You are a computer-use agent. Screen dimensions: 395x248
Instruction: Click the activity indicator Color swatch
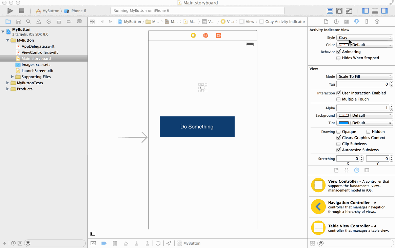click(x=343, y=45)
